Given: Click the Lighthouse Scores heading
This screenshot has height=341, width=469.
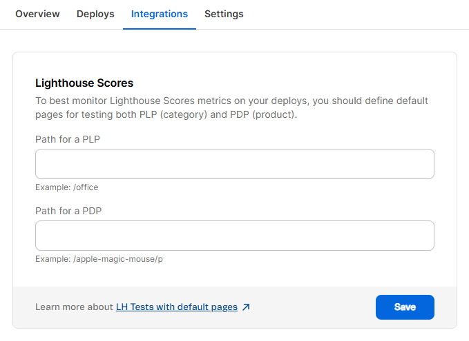Looking at the screenshot, I should pos(84,83).
